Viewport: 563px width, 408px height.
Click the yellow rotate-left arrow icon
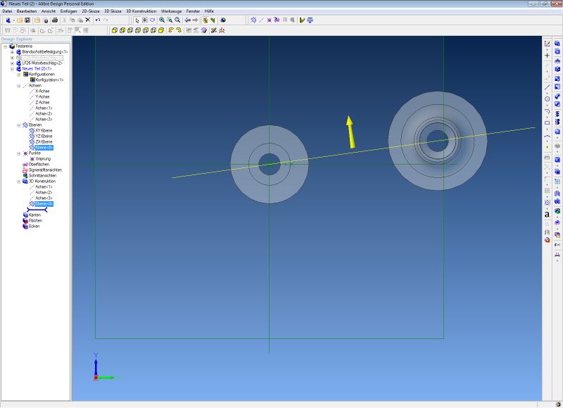pos(171,30)
